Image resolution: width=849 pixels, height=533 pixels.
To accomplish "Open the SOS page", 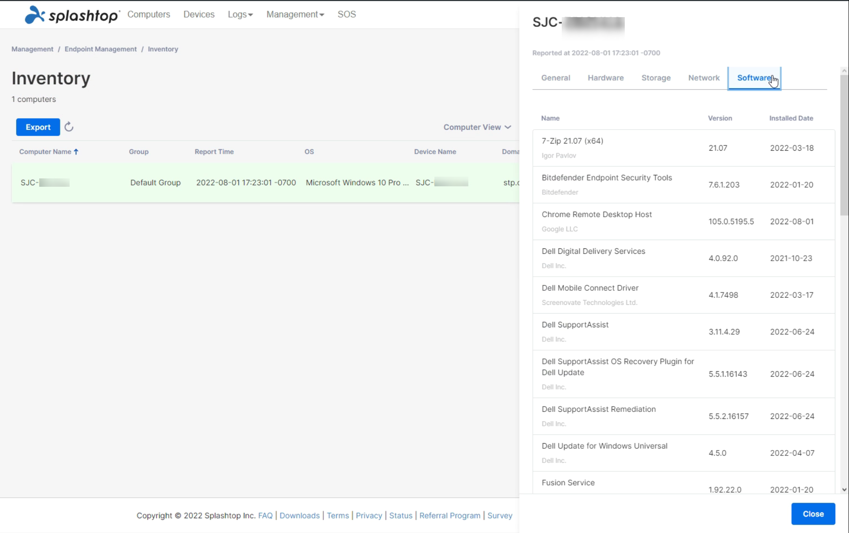I will click(346, 14).
